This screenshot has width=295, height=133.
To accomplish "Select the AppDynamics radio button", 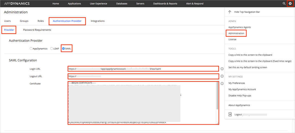I will click(x=31, y=49).
